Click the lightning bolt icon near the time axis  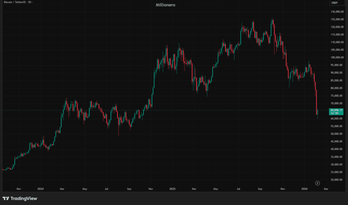click(x=317, y=183)
